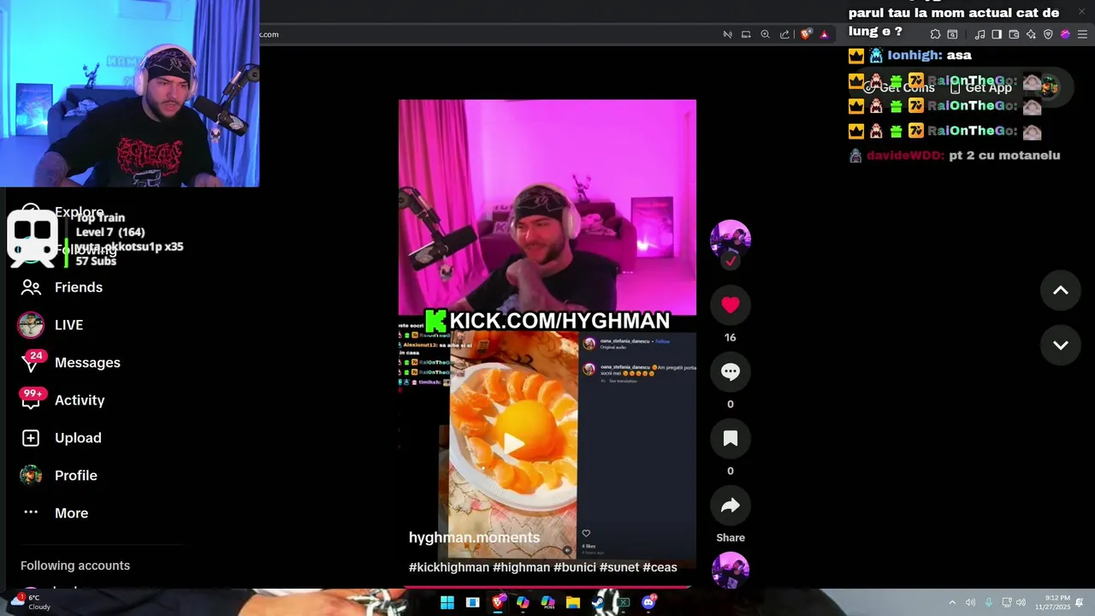Open the Brave Wallet icon
Image resolution: width=1095 pixels, height=616 pixels.
coord(1014,34)
